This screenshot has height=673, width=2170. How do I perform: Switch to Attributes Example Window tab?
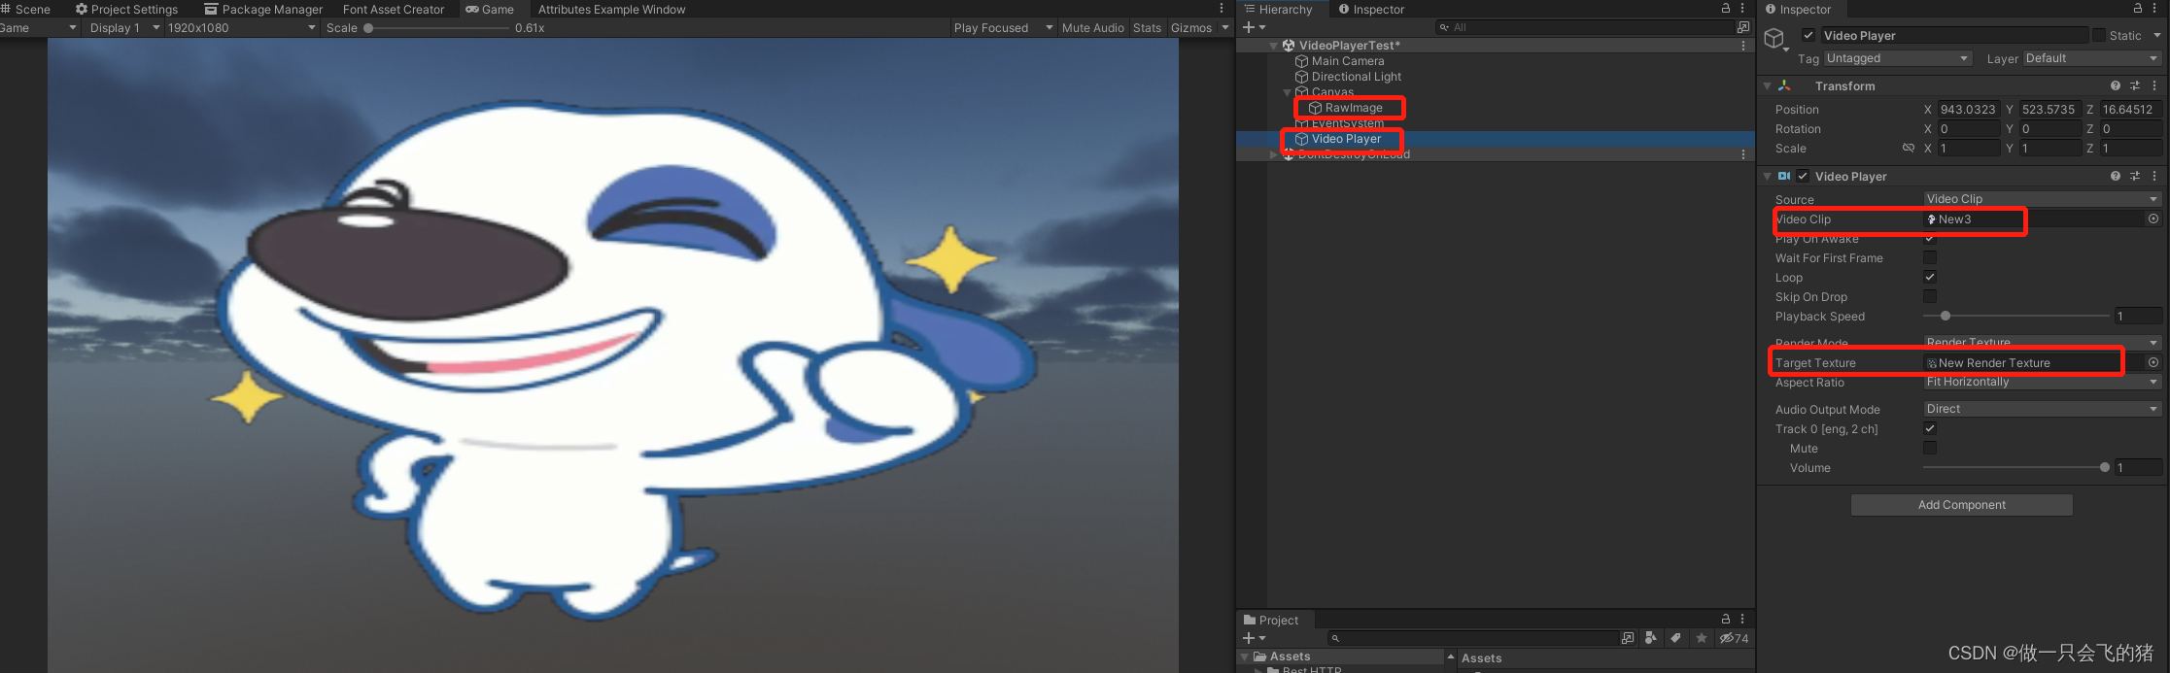[x=612, y=9]
